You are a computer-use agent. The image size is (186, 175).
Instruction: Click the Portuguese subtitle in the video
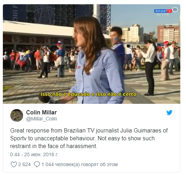tap(88, 94)
